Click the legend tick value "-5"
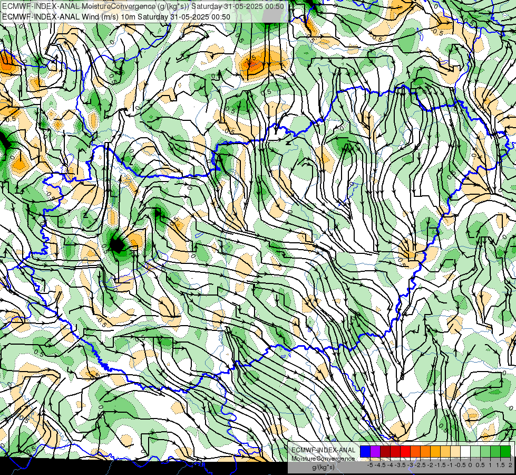516x475 pixels. pos(370,465)
